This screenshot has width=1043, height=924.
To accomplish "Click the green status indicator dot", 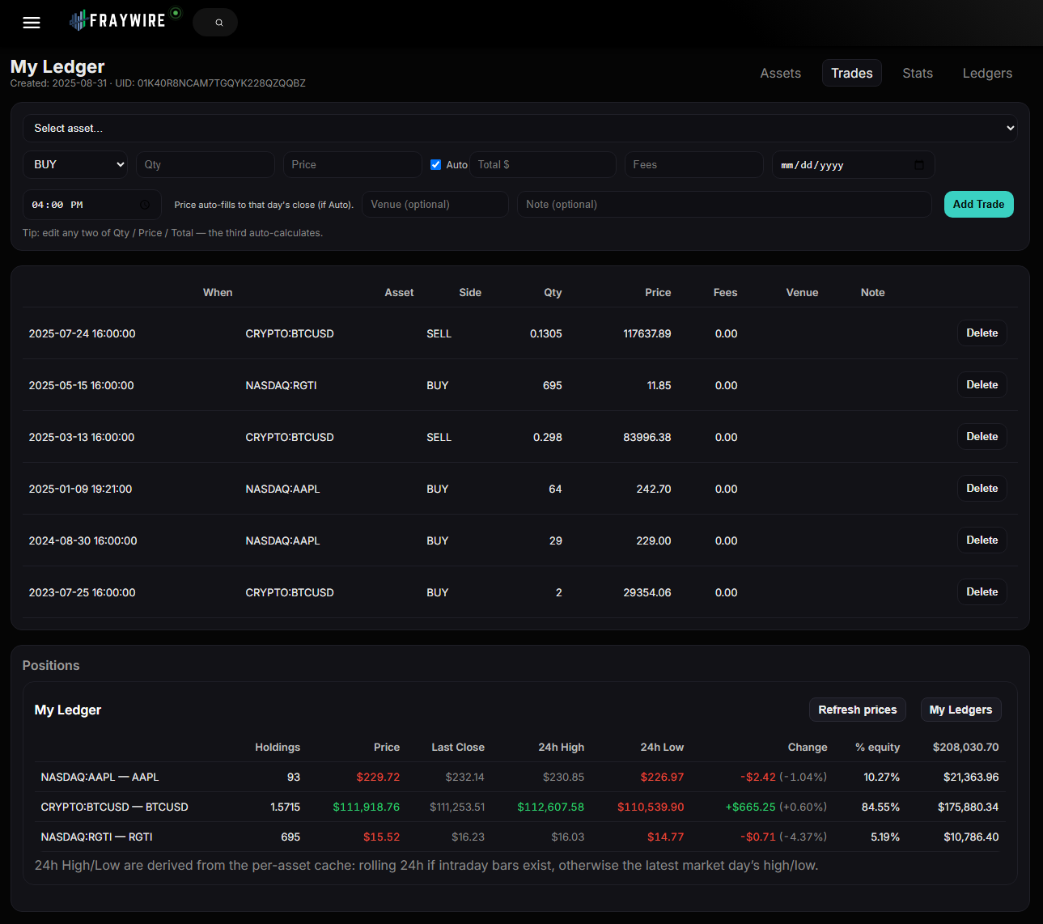I will 176,13.
